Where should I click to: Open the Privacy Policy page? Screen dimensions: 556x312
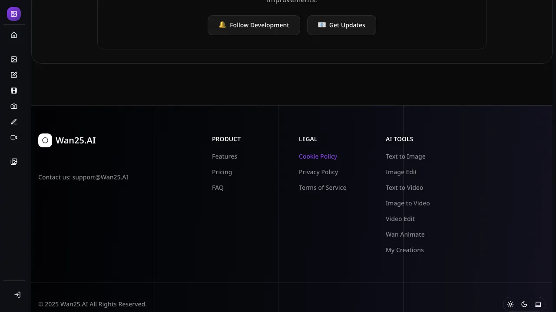click(x=318, y=172)
